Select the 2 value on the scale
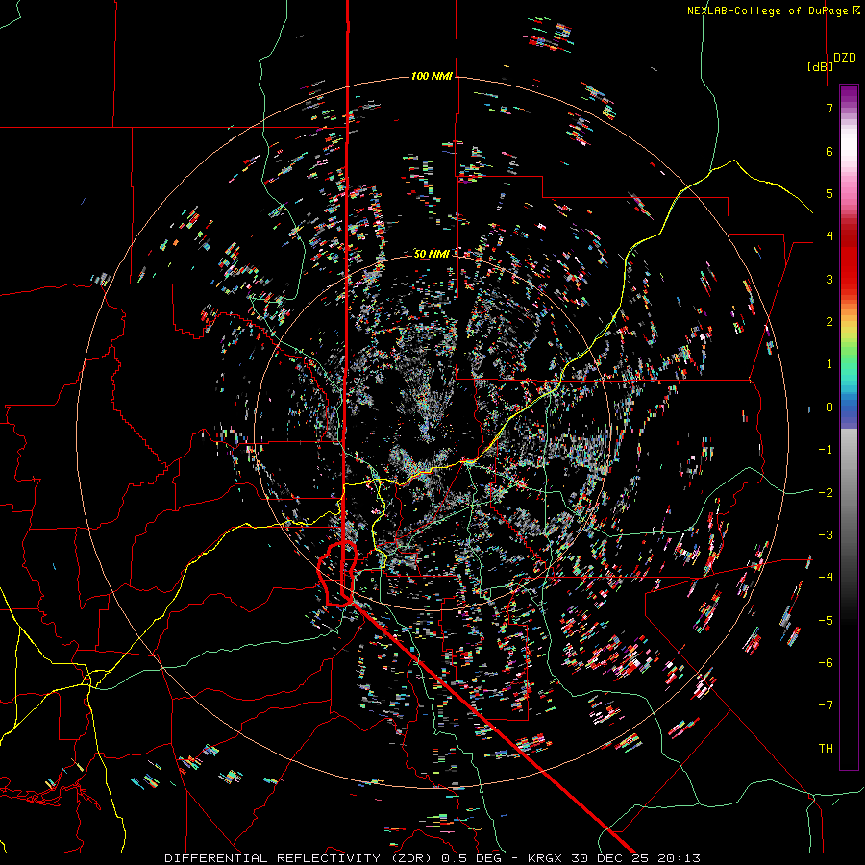This screenshot has width=865, height=865. tap(829, 322)
